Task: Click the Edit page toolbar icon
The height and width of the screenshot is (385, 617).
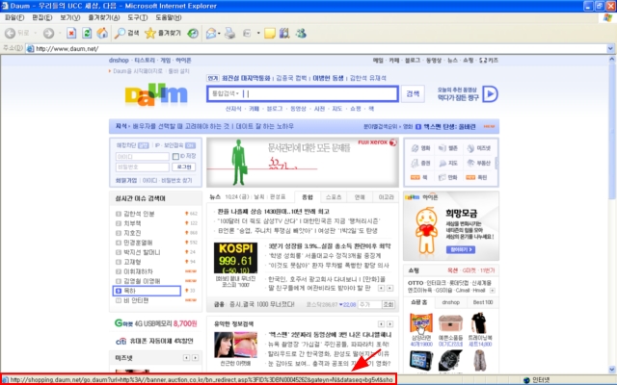Action: 247,34
